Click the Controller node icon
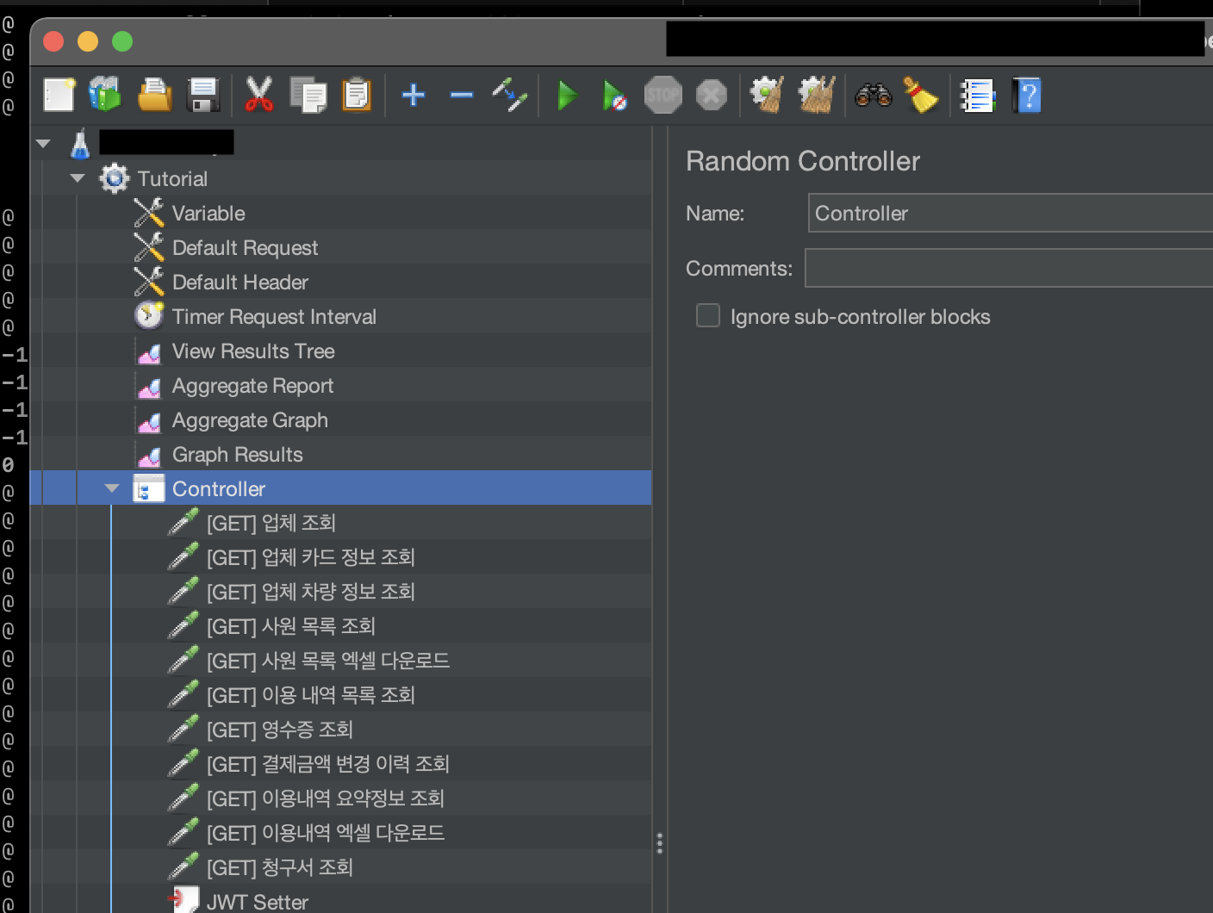This screenshot has height=913, width=1213. point(148,488)
